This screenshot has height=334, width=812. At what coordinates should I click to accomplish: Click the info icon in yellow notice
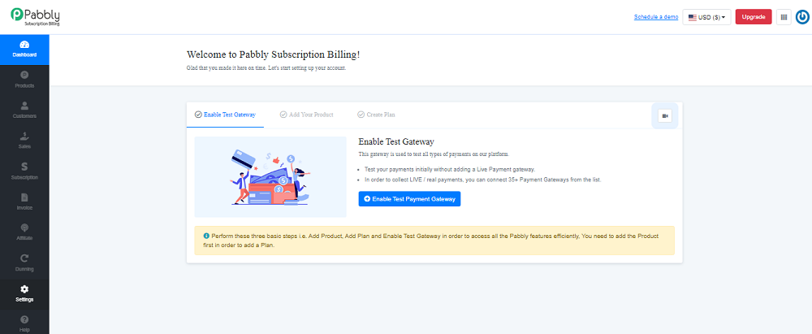206,236
